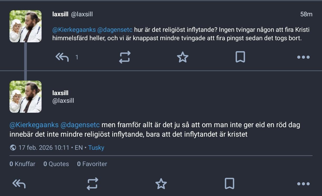The width and height of the screenshot is (322, 196).
Task: Boost the first post about Kristi himmelsfärd
Action: click(x=125, y=57)
